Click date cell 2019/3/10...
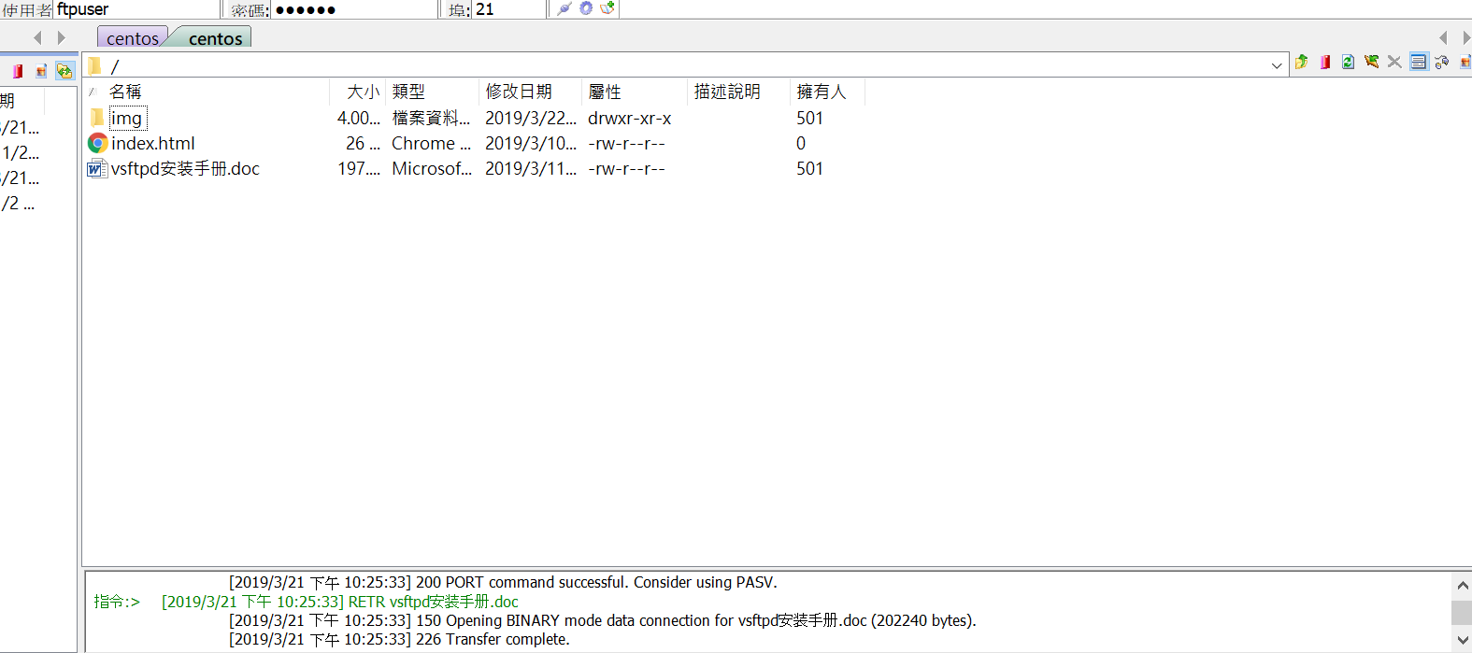The height and width of the screenshot is (653, 1472). coord(531,143)
